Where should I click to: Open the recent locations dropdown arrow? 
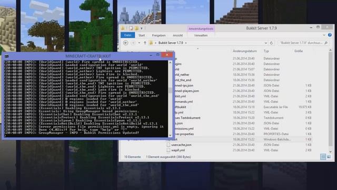139,43
